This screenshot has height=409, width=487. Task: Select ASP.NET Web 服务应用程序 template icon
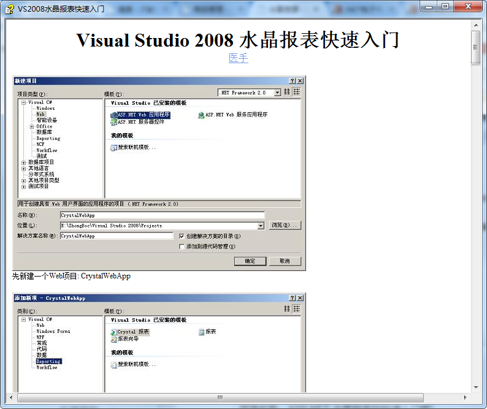[201, 115]
